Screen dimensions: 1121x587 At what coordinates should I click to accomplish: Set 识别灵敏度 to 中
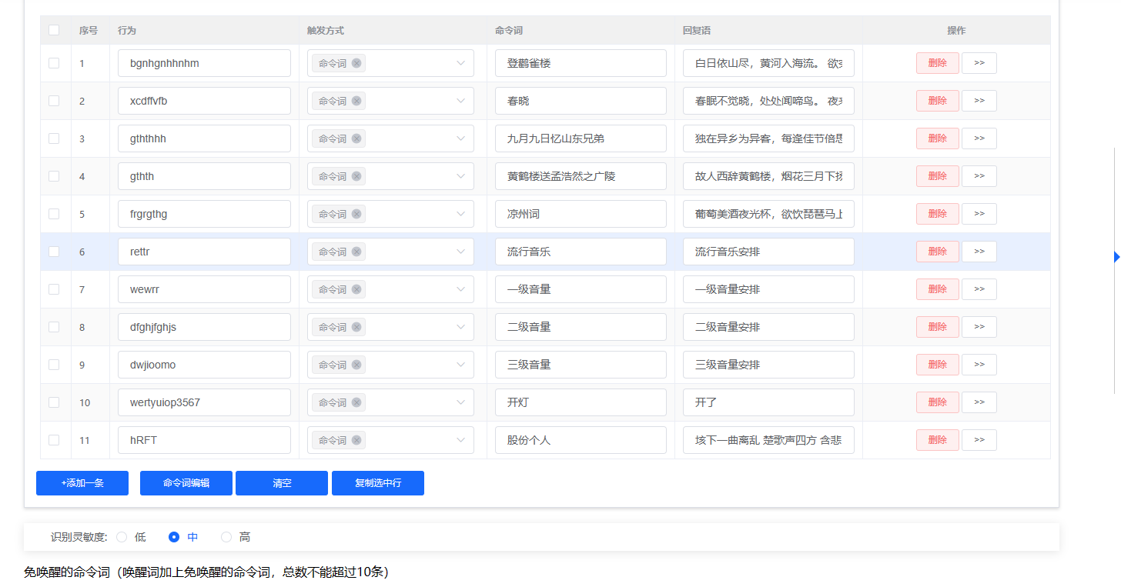(174, 537)
